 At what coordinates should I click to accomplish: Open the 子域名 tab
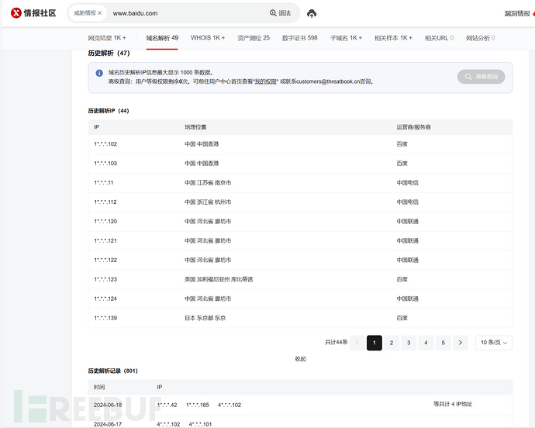(x=346, y=38)
